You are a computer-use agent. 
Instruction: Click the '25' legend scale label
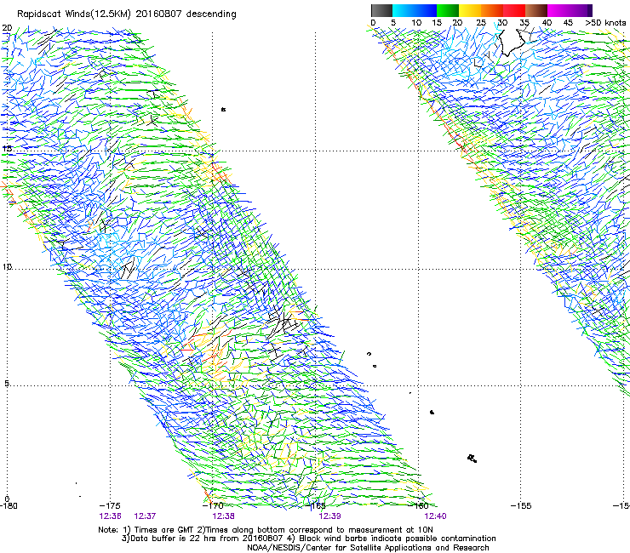(x=481, y=23)
